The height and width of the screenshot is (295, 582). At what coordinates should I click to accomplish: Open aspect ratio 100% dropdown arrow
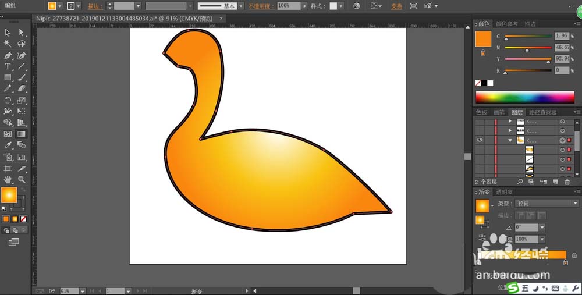point(542,239)
